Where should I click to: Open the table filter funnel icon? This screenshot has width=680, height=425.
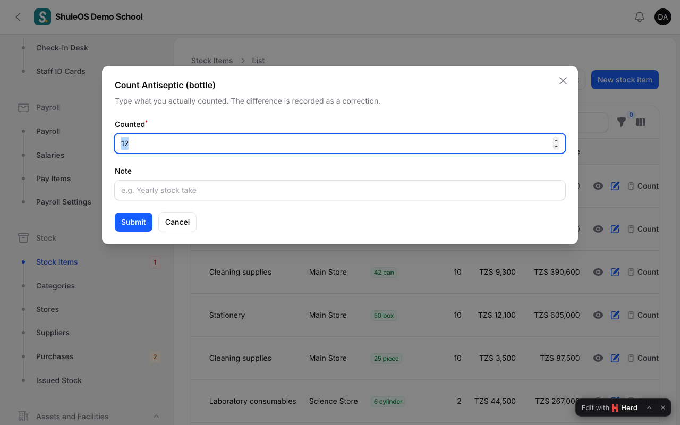click(622, 122)
